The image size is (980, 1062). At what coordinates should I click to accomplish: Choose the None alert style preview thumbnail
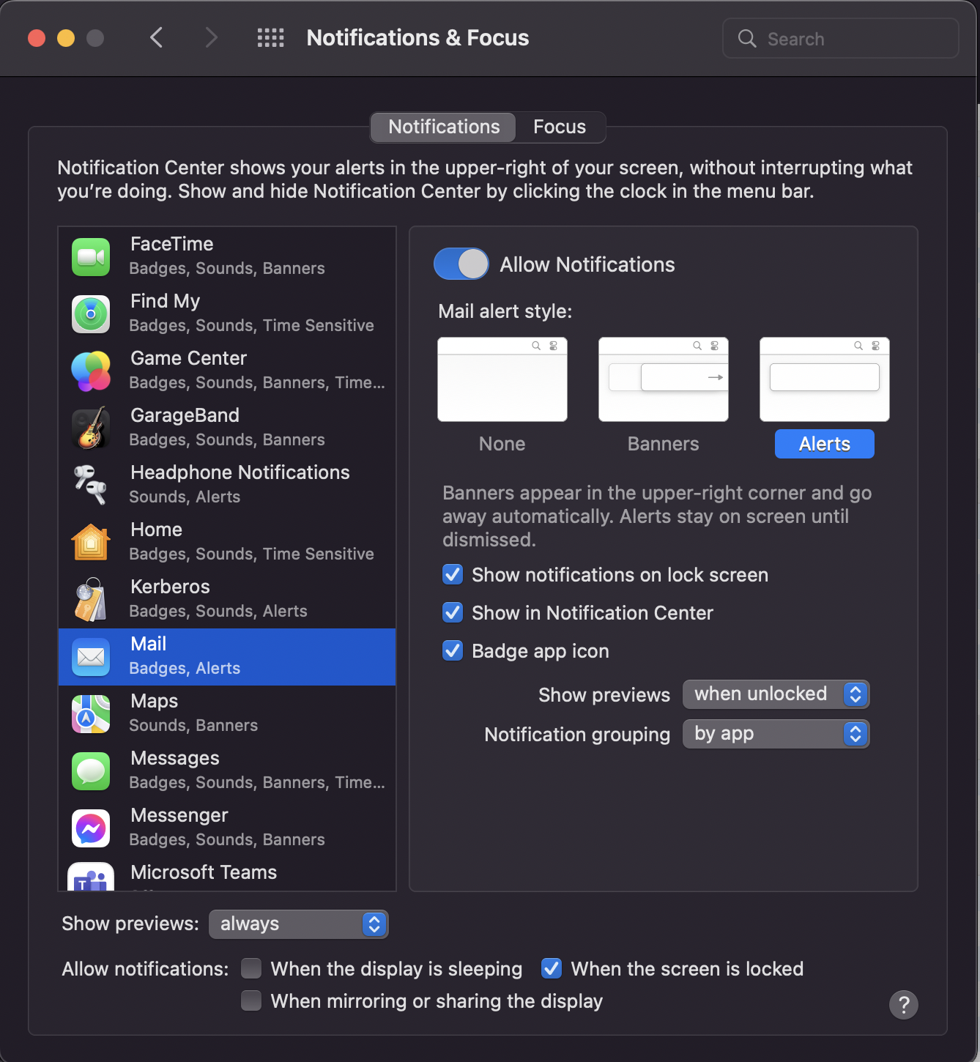(502, 379)
